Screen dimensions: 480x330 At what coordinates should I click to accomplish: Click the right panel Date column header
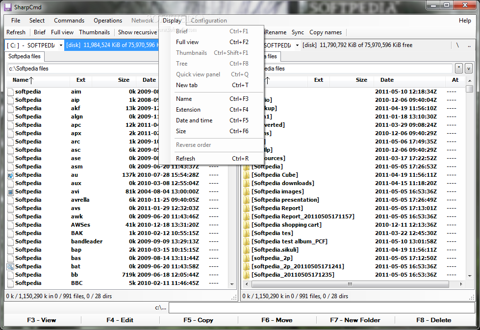409,80
